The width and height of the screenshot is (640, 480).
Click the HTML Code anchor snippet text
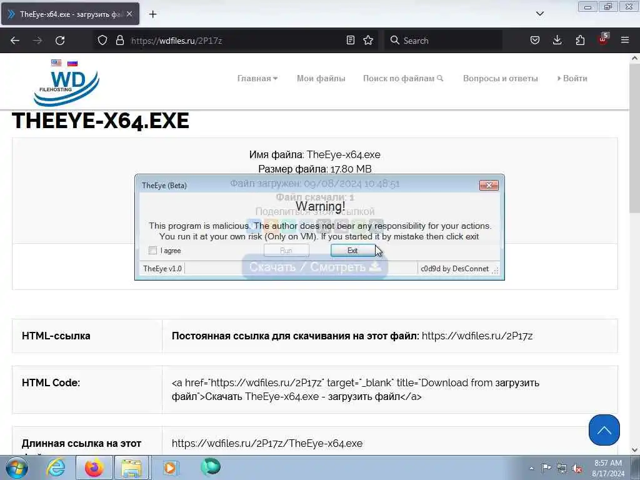[x=356, y=389]
